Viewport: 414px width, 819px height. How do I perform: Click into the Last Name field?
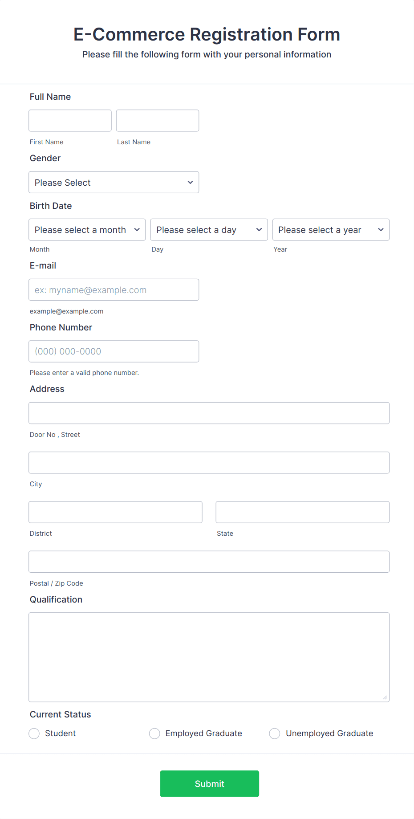pos(157,120)
